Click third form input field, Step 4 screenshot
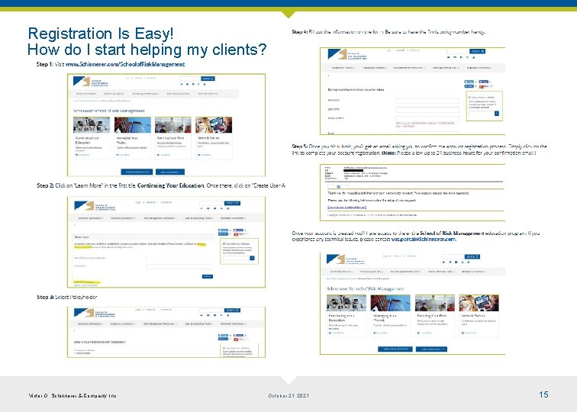 click(427, 118)
